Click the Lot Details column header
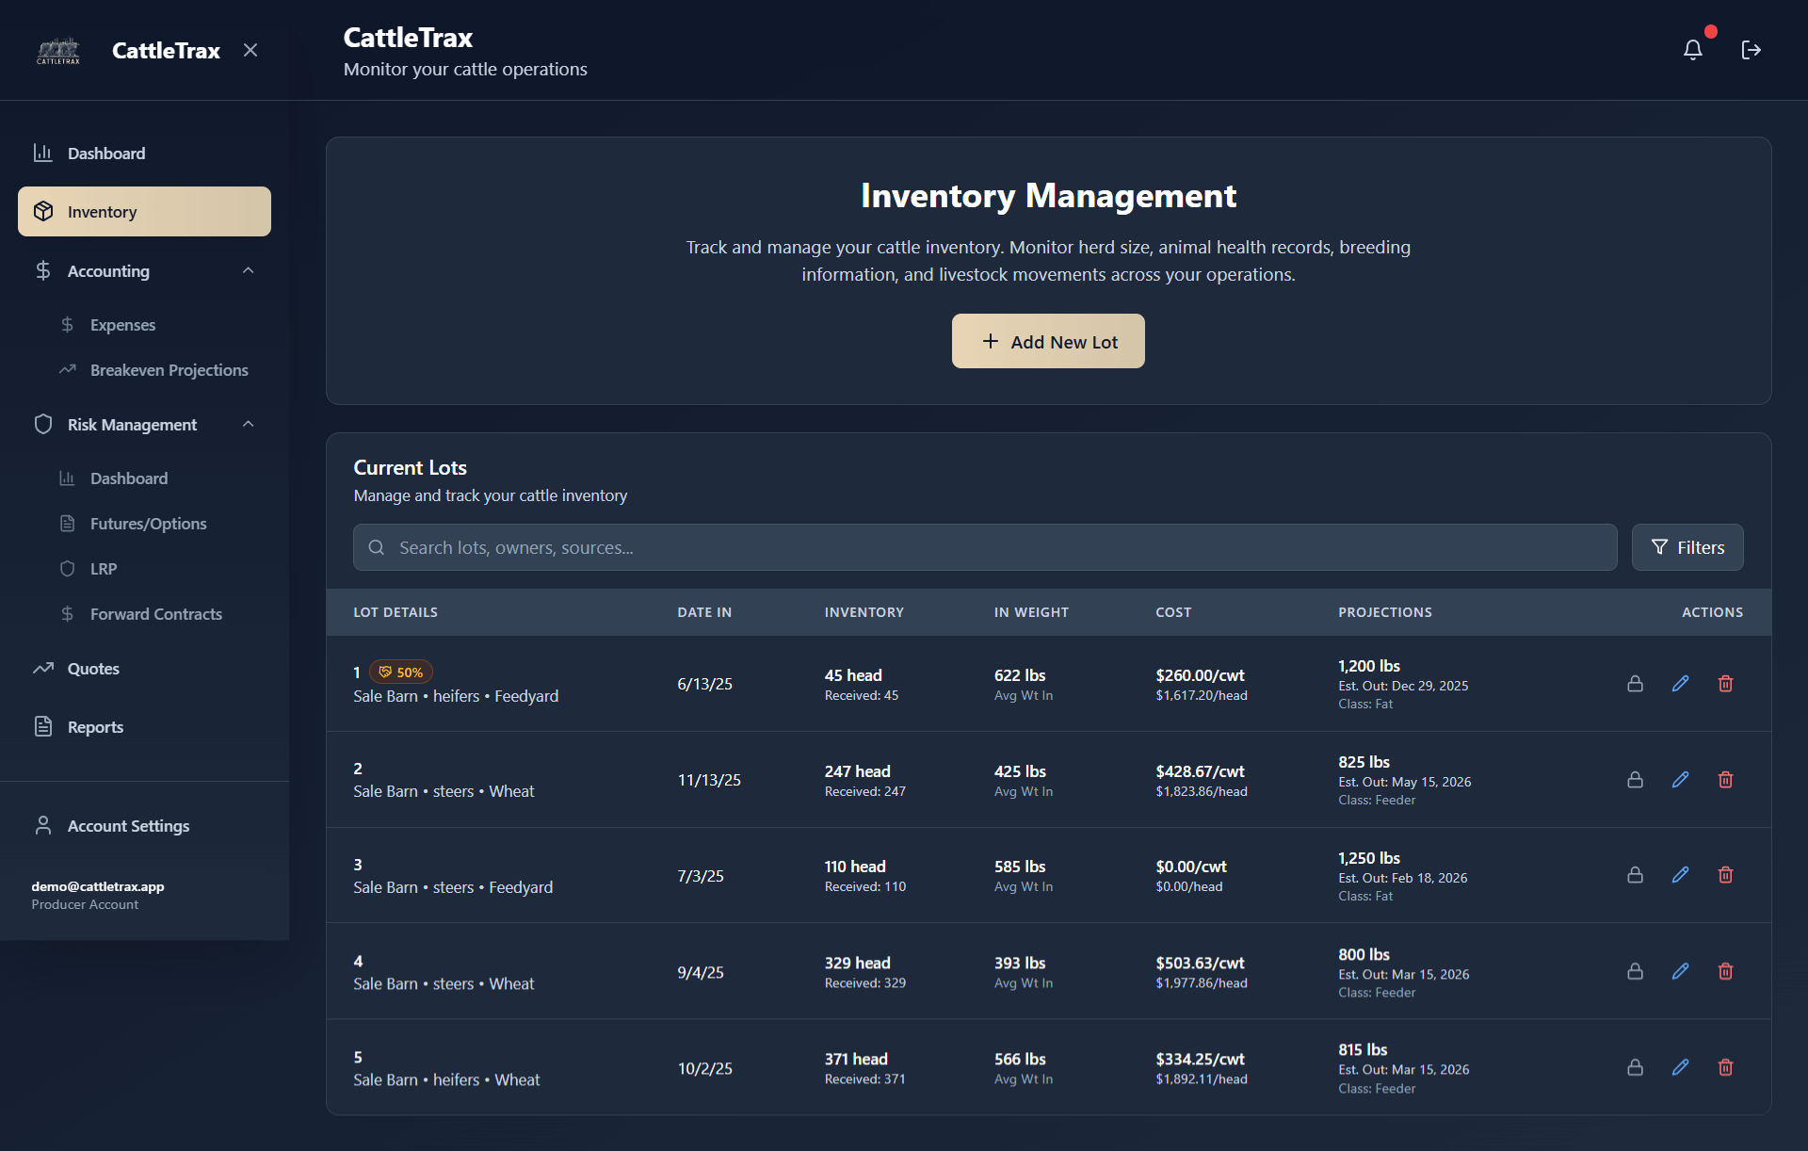The image size is (1808, 1151). click(x=395, y=612)
